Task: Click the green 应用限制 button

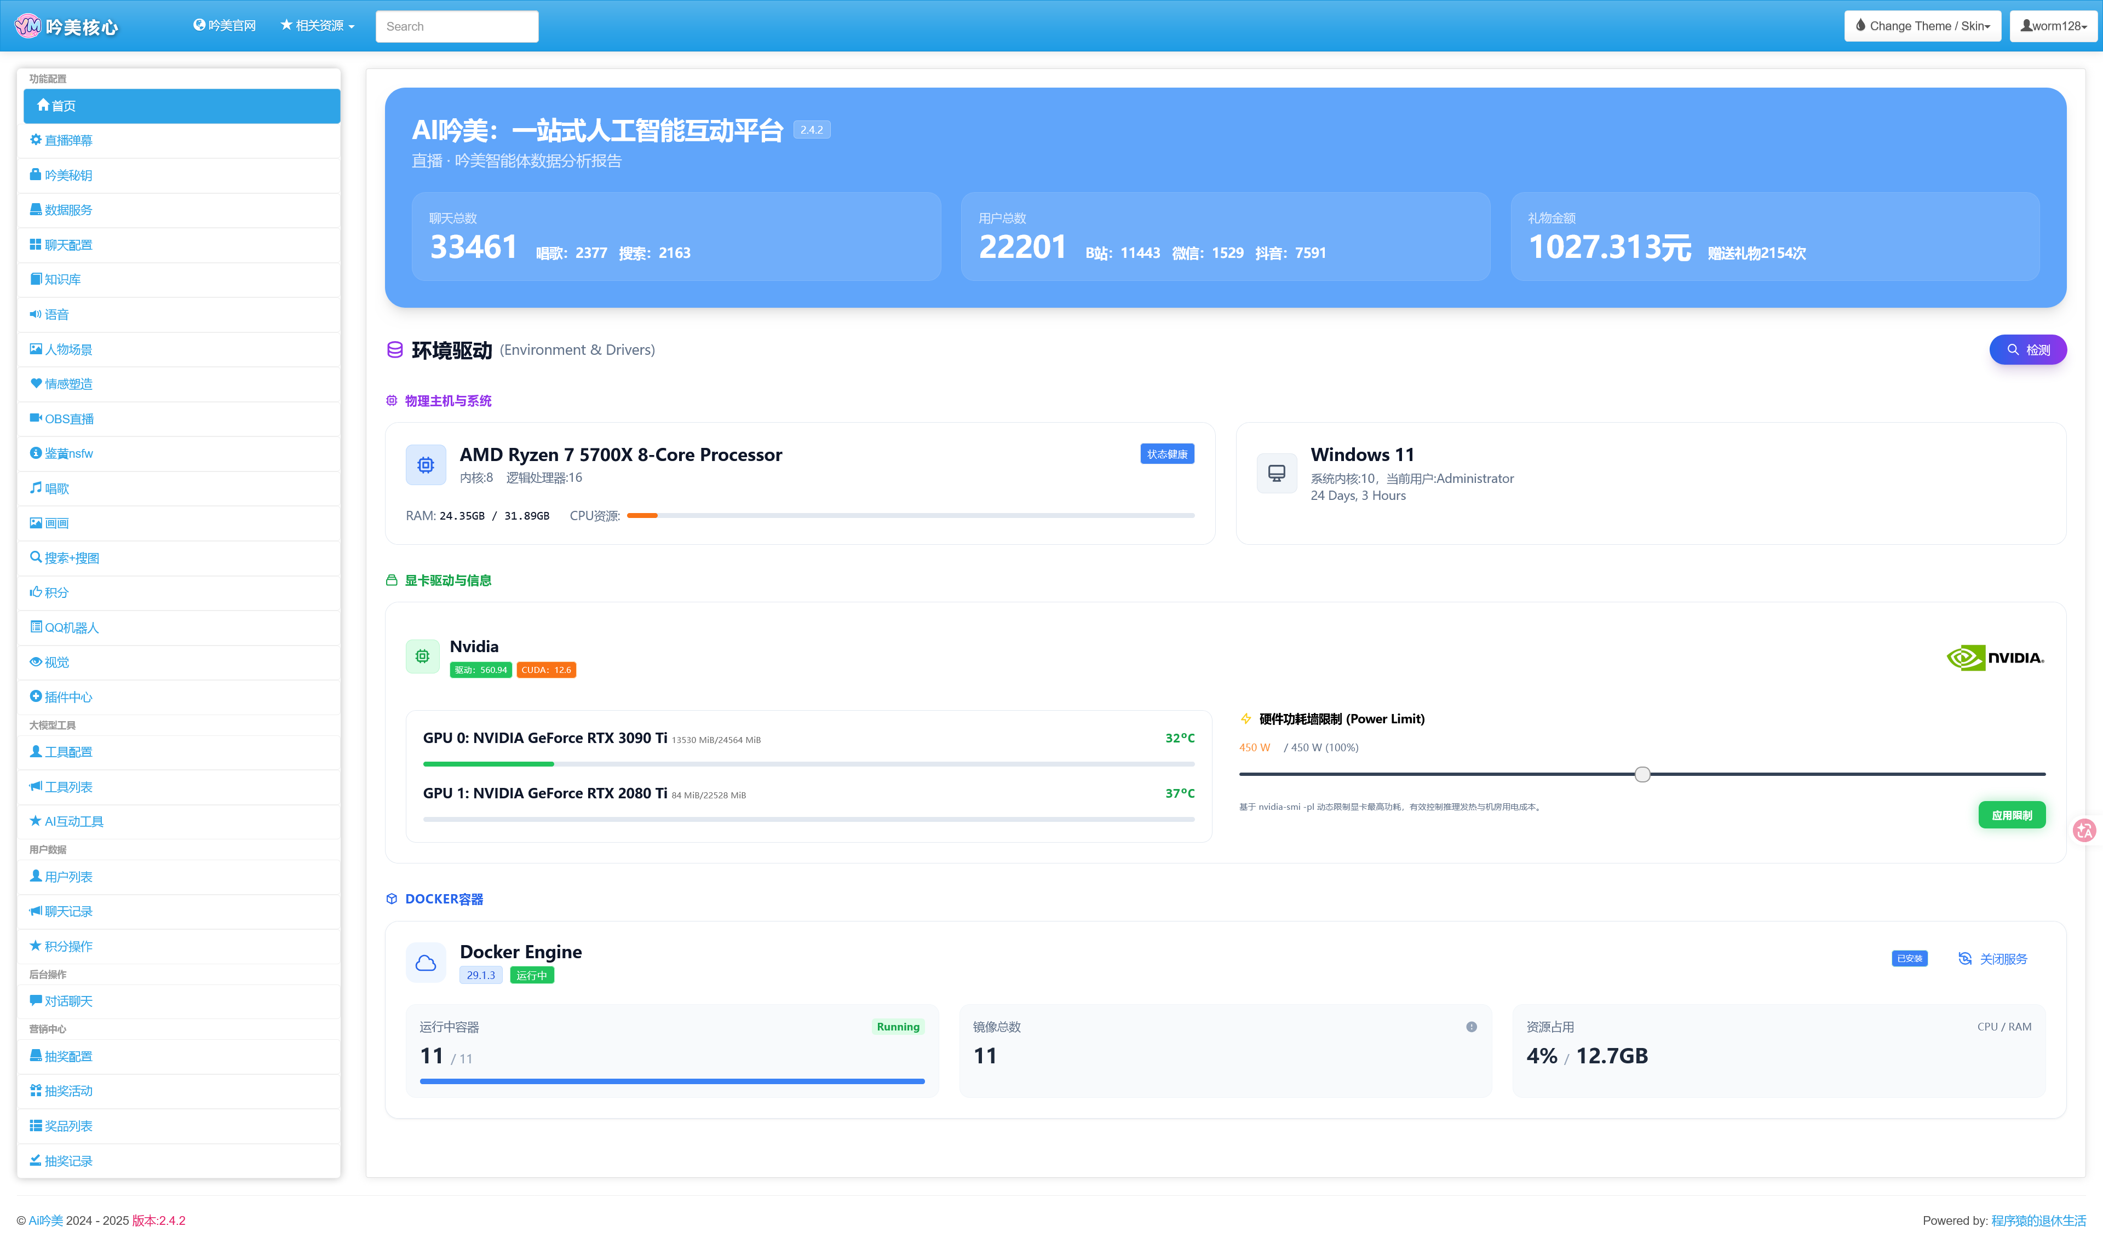Action: point(2012,815)
